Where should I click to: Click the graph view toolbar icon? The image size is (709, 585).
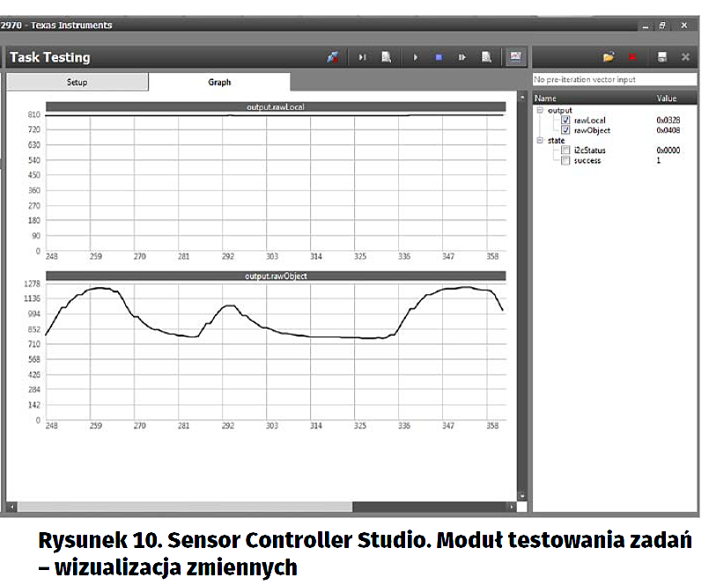click(515, 57)
